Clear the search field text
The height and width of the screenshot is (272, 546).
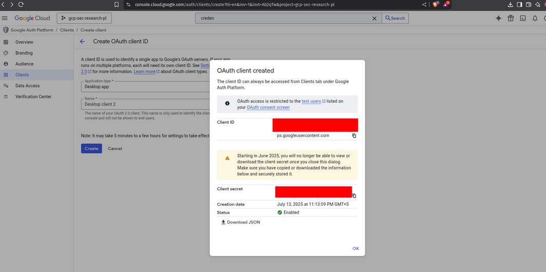(374, 18)
